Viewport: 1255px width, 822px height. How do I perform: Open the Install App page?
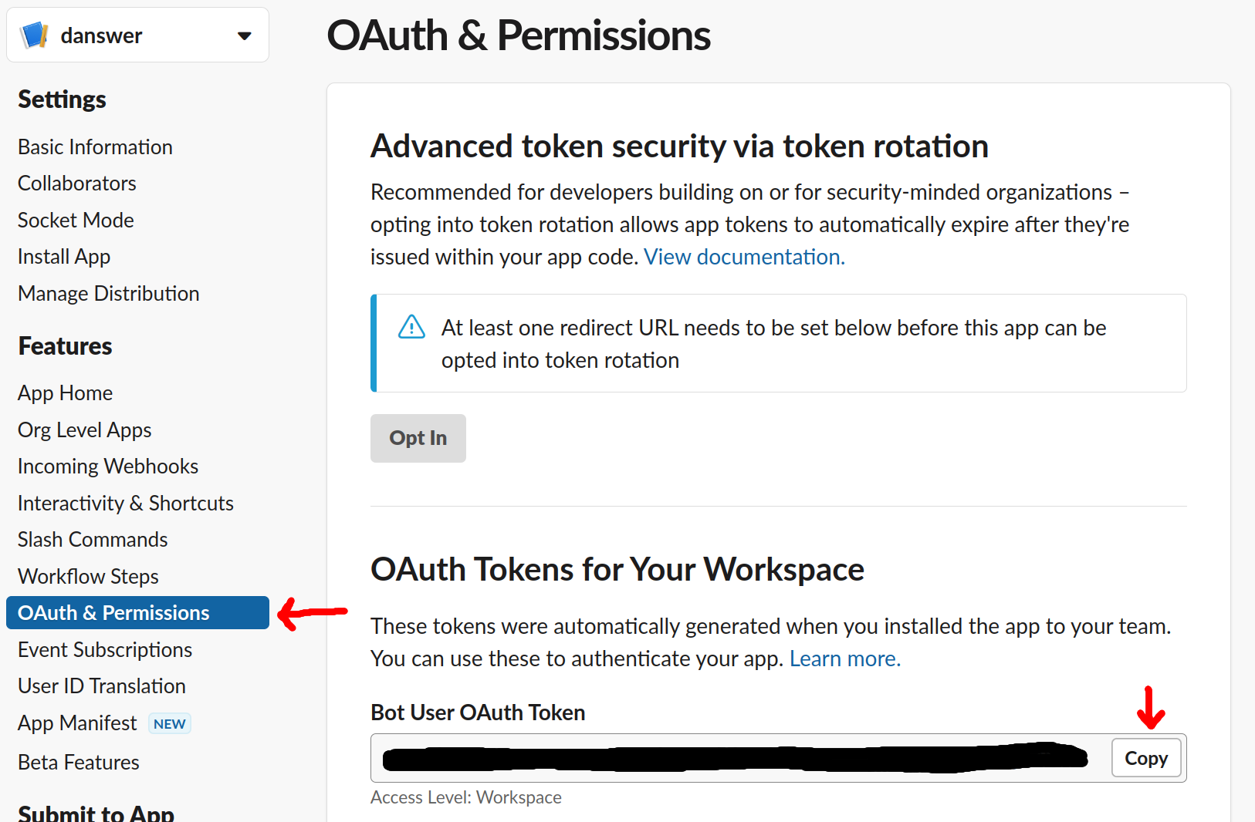point(63,256)
